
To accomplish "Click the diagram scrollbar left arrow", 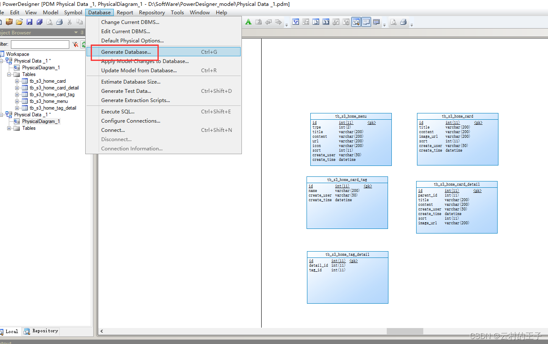I will pos(102,331).
